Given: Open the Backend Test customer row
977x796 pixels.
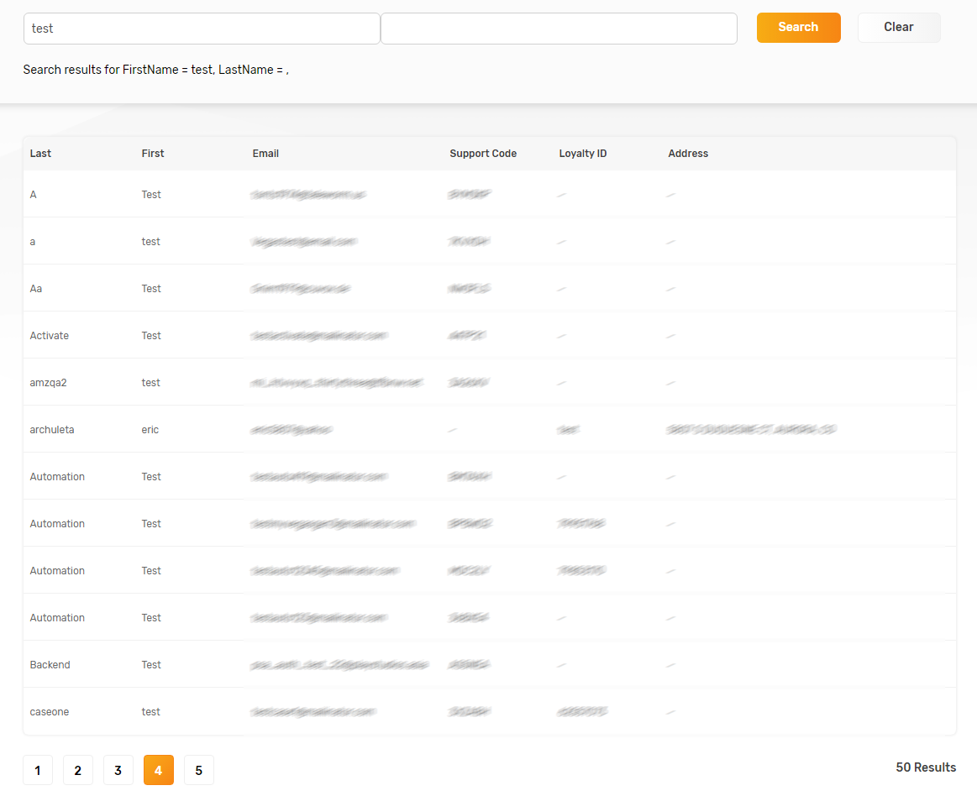Looking at the screenshot, I should pyautogui.click(x=50, y=665).
